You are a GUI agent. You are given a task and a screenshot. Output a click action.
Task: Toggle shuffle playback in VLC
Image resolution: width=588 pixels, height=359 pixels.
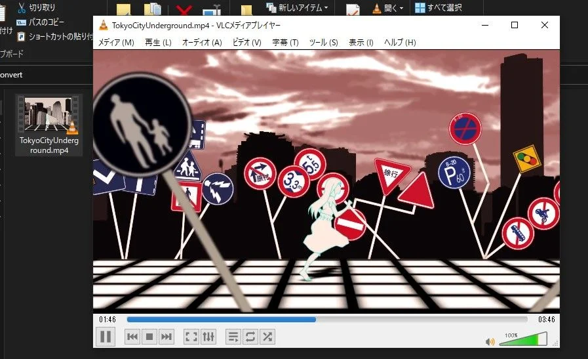pos(267,337)
